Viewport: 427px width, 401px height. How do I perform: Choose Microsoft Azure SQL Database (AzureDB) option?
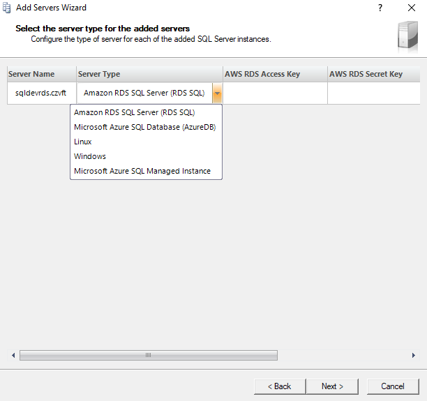(147, 127)
